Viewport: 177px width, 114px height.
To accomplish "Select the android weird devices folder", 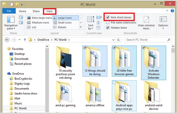I will pos(154,96).
